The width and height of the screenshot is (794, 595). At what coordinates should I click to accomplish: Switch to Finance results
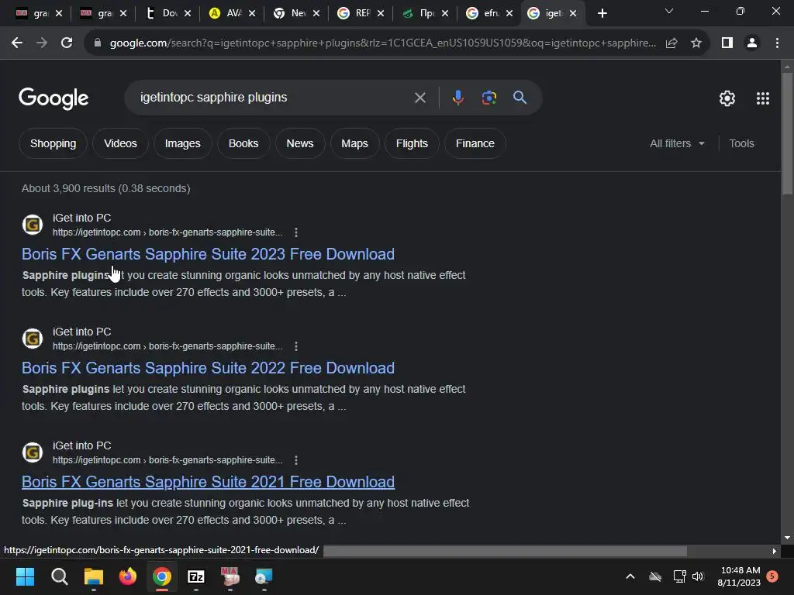[475, 143]
